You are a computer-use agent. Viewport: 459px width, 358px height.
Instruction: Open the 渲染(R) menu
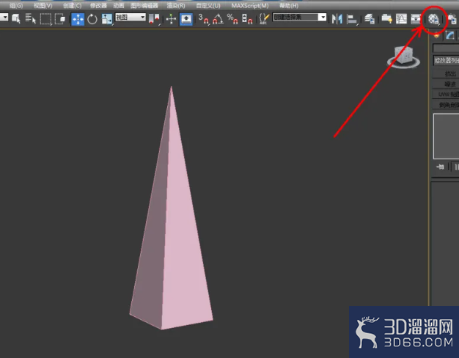click(x=176, y=6)
